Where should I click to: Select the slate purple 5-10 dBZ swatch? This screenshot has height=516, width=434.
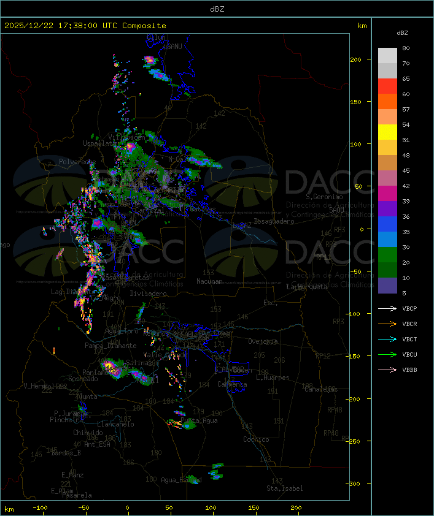(x=387, y=285)
